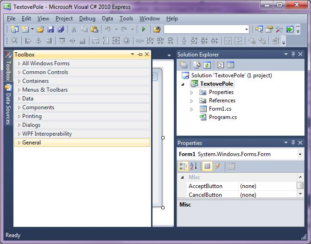This screenshot has width=311, height=244.
Task: Click Show All Files in Solution Explorer
Action: [x=197, y=65]
